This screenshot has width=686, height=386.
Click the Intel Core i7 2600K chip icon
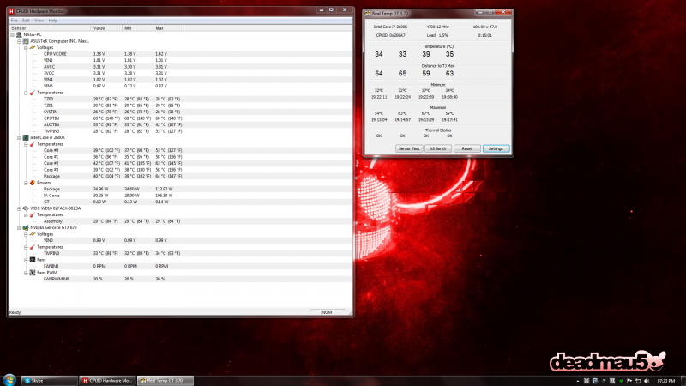[x=26, y=137]
